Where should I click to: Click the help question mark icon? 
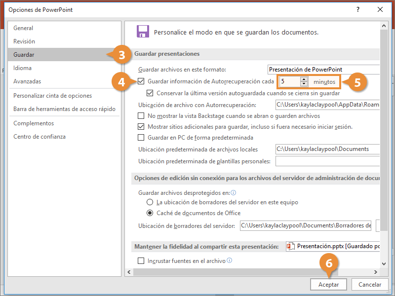[x=357, y=9]
